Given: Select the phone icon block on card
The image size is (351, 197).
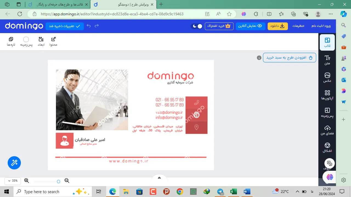Looking at the screenshot, I should point(196,103).
